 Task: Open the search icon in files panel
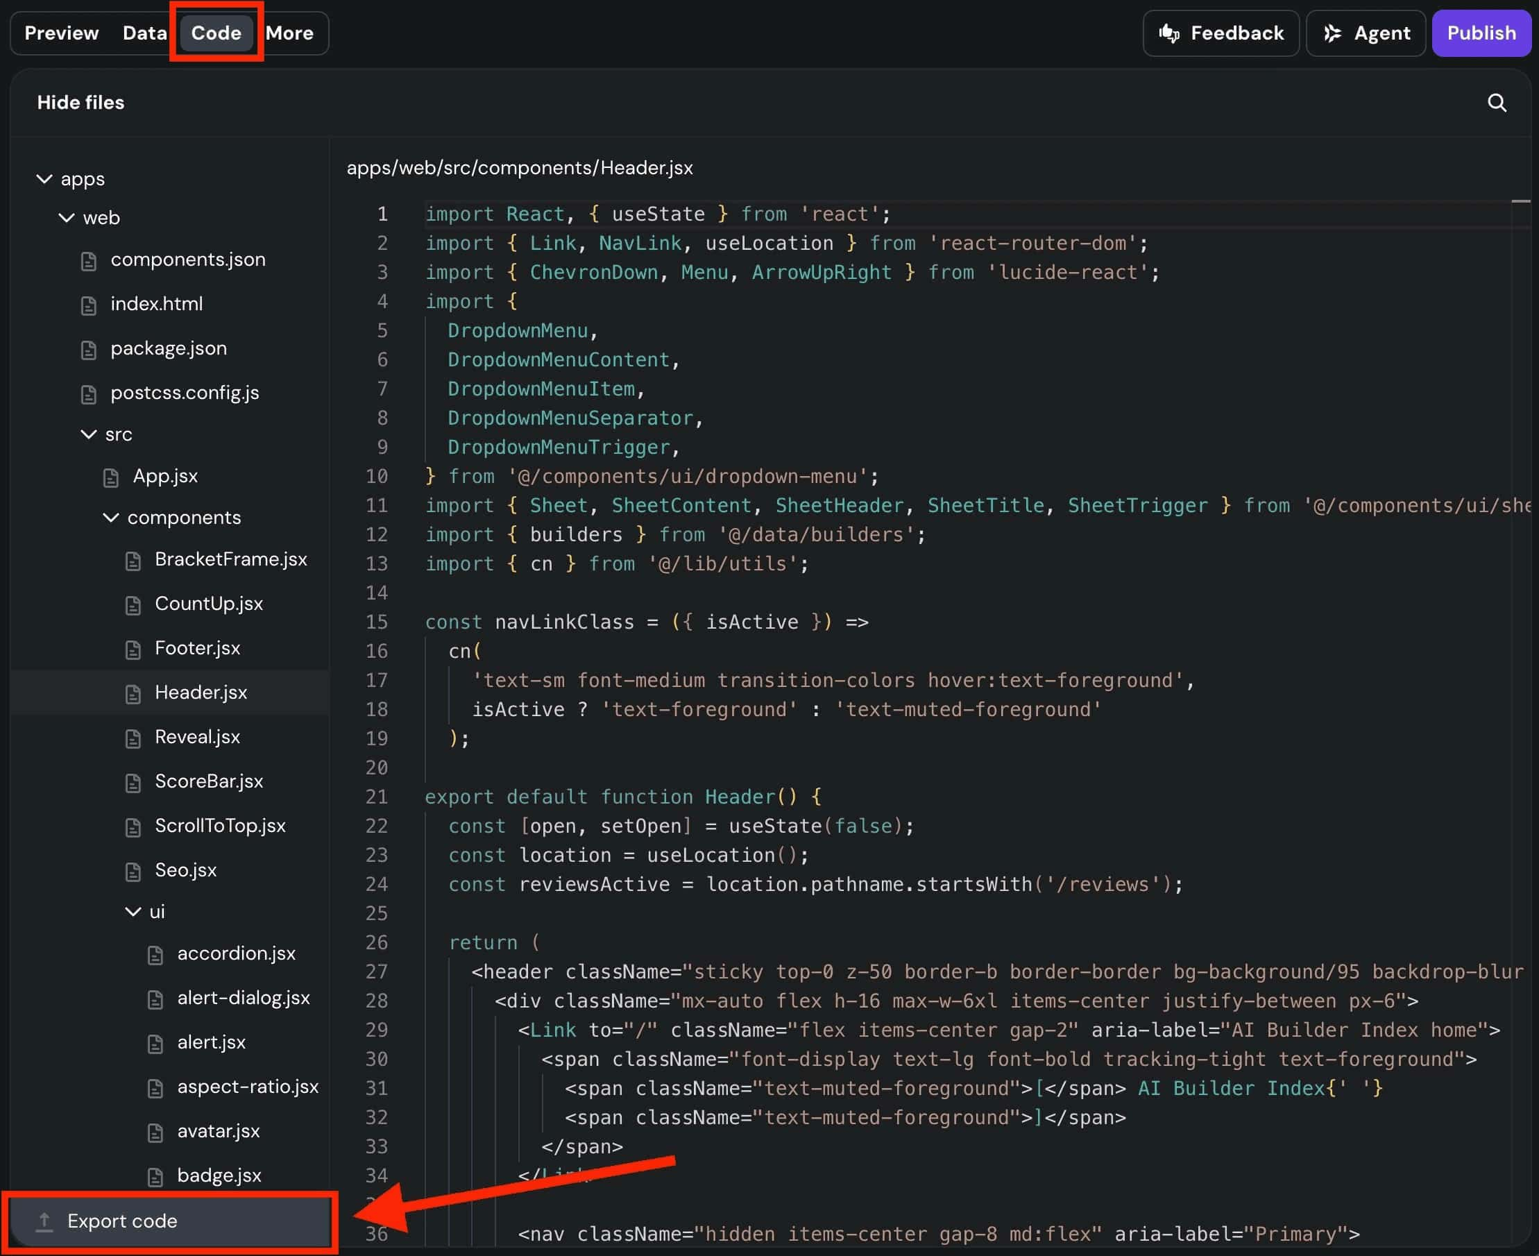[x=1496, y=103]
